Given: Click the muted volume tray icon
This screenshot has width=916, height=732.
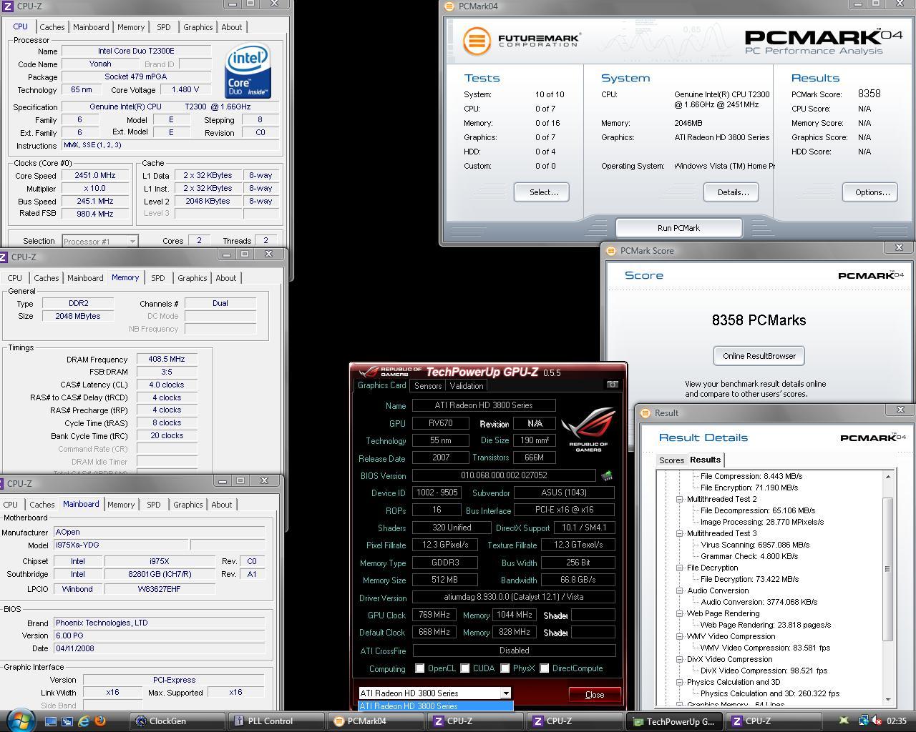Looking at the screenshot, I should pos(877,721).
